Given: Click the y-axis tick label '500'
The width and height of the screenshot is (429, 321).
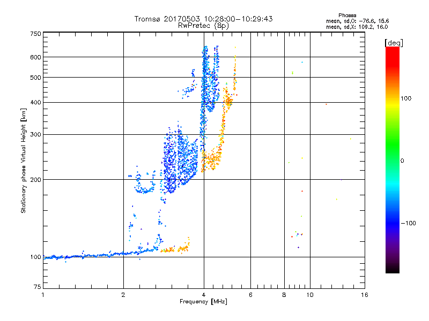Looking at the screenshot, I should tap(36, 78).
